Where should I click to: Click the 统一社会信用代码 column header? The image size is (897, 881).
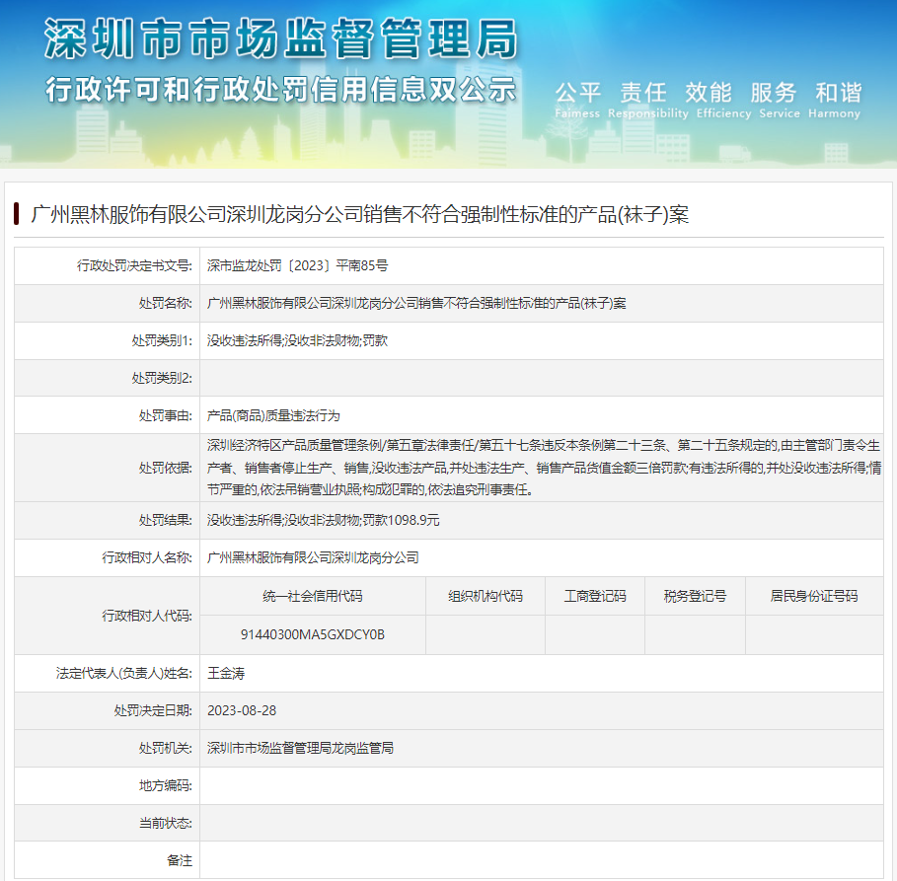pos(313,596)
